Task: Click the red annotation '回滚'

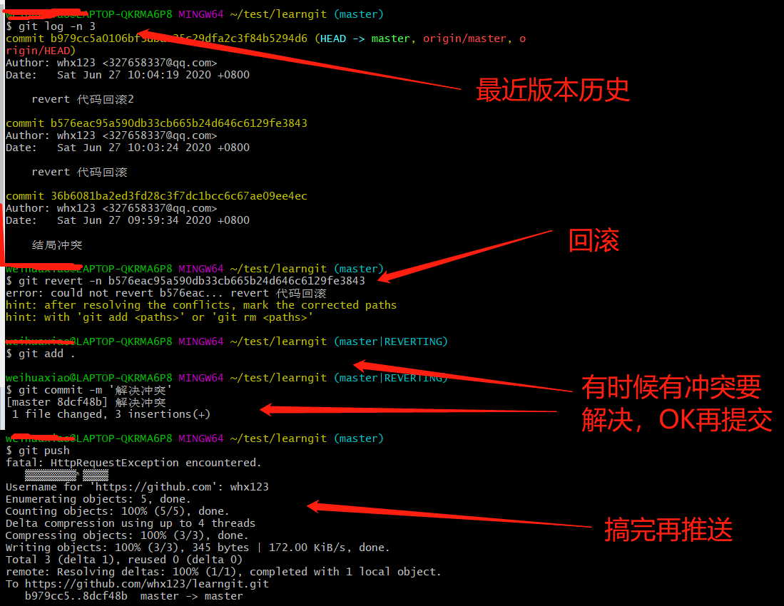Action: click(594, 241)
